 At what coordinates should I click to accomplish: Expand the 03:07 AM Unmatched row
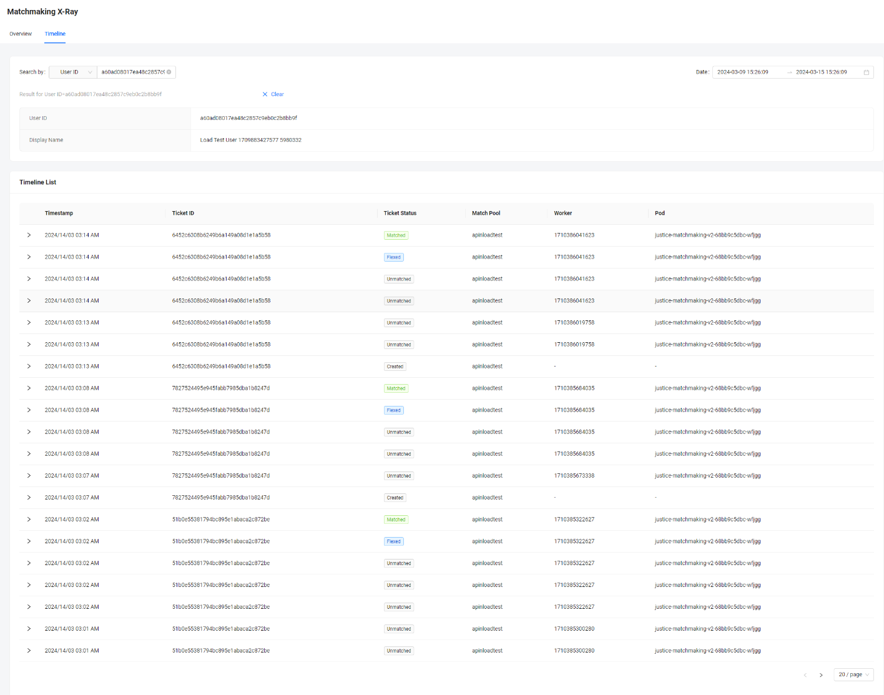coord(29,476)
